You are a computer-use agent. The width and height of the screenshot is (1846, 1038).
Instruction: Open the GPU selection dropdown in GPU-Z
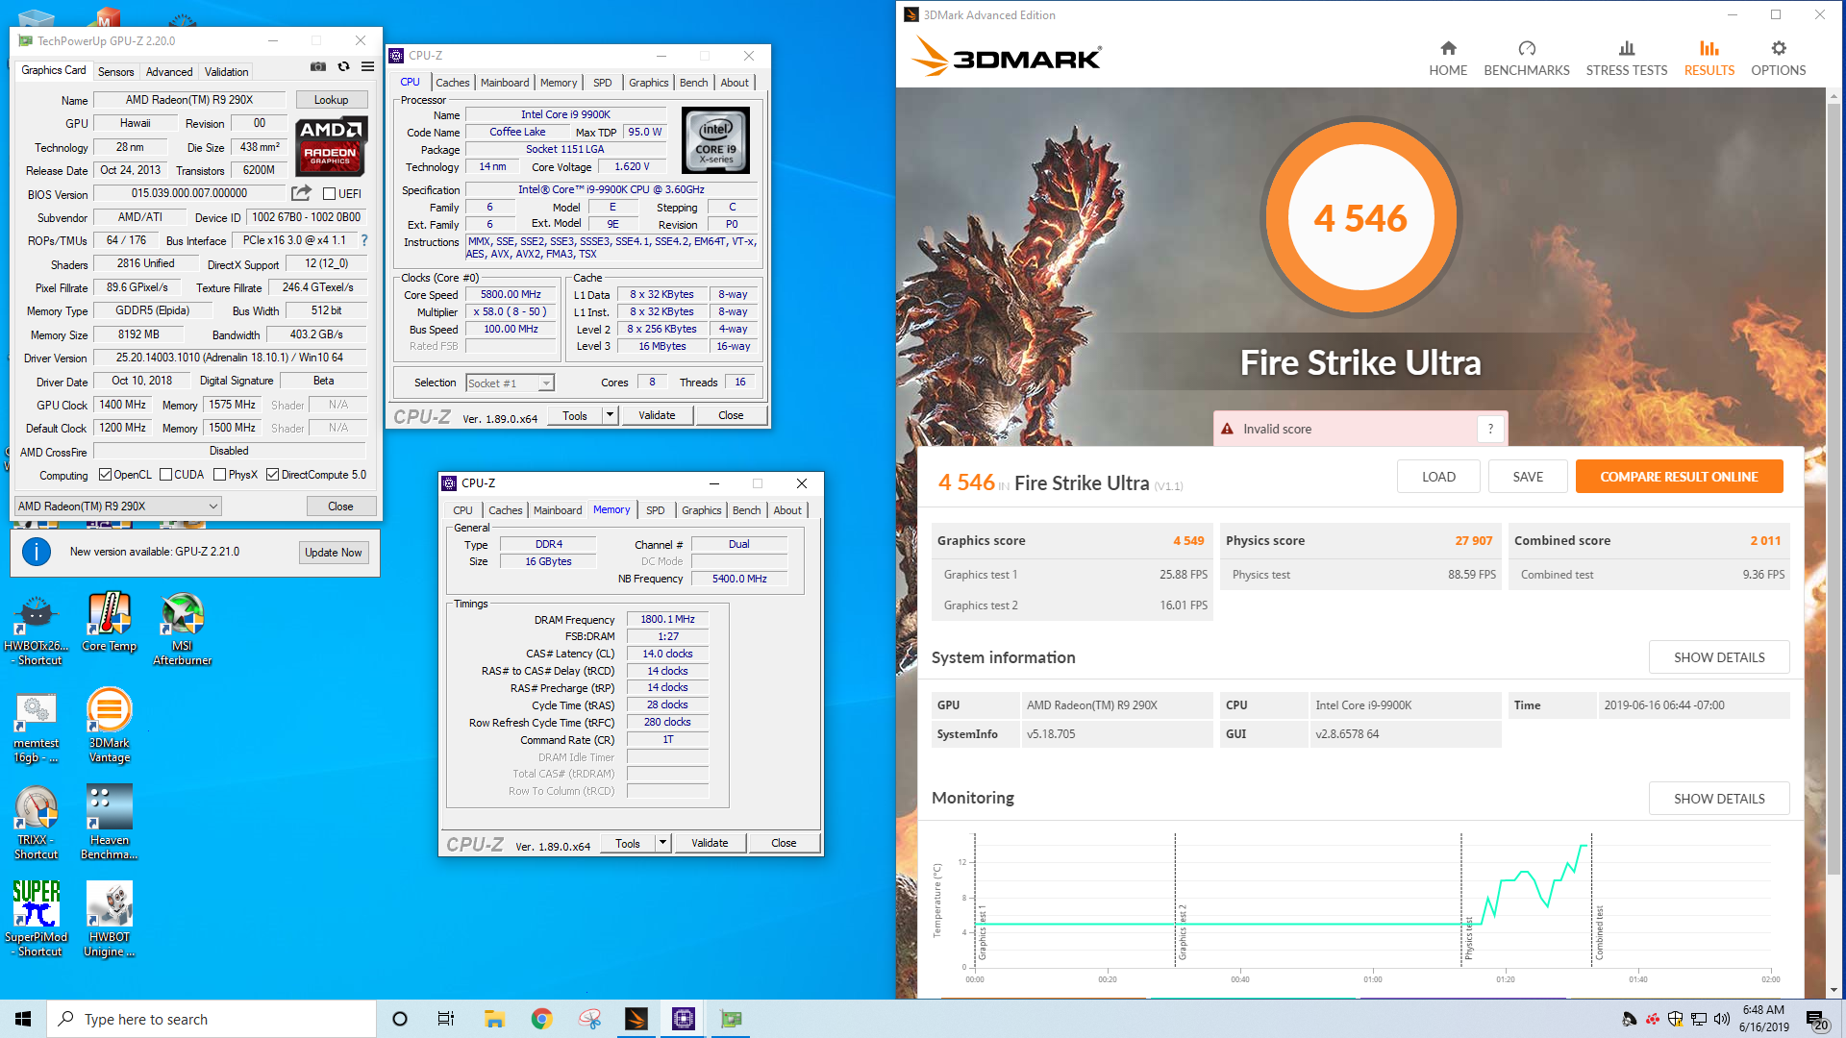point(118,507)
